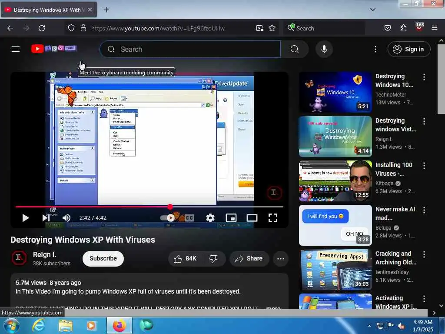The image size is (445, 334).
Task: Open the tracking protection shield icon
Action: (x=71, y=28)
